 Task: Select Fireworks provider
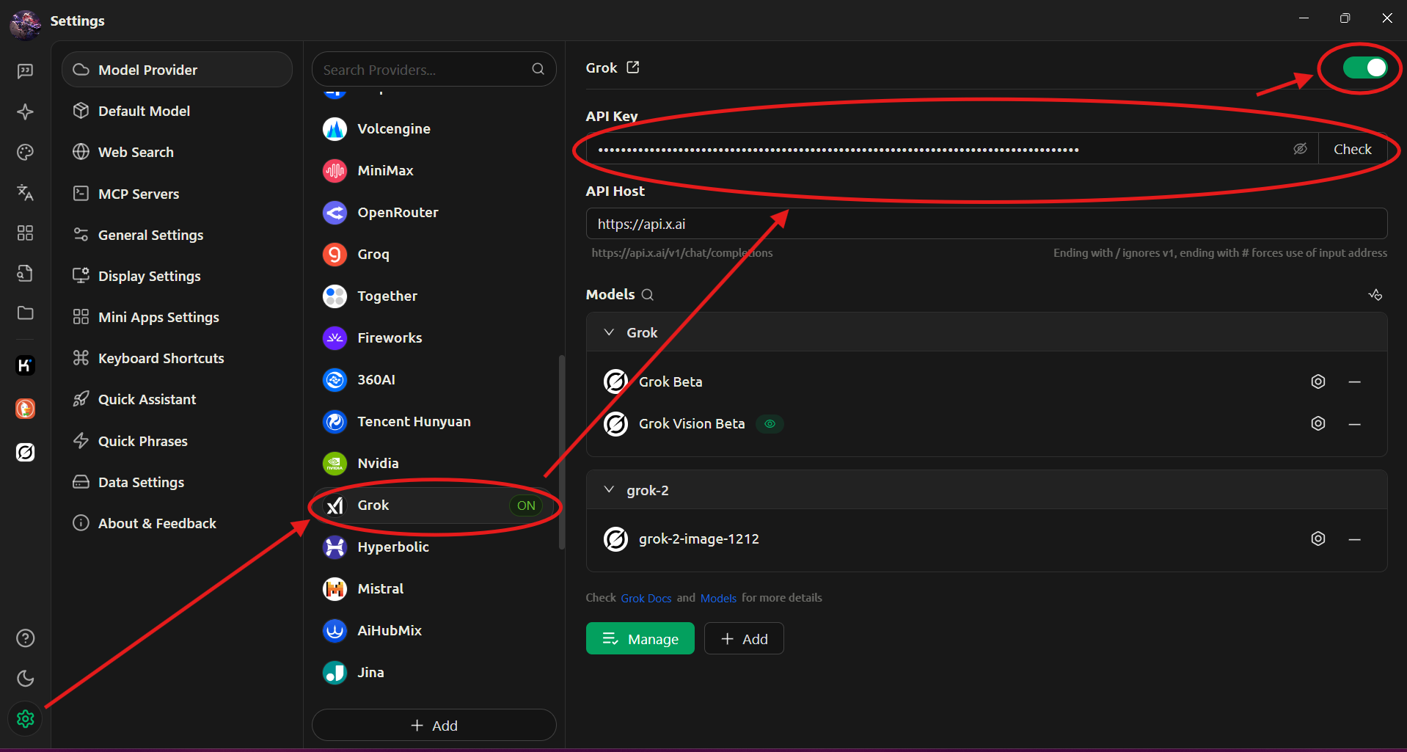point(434,337)
